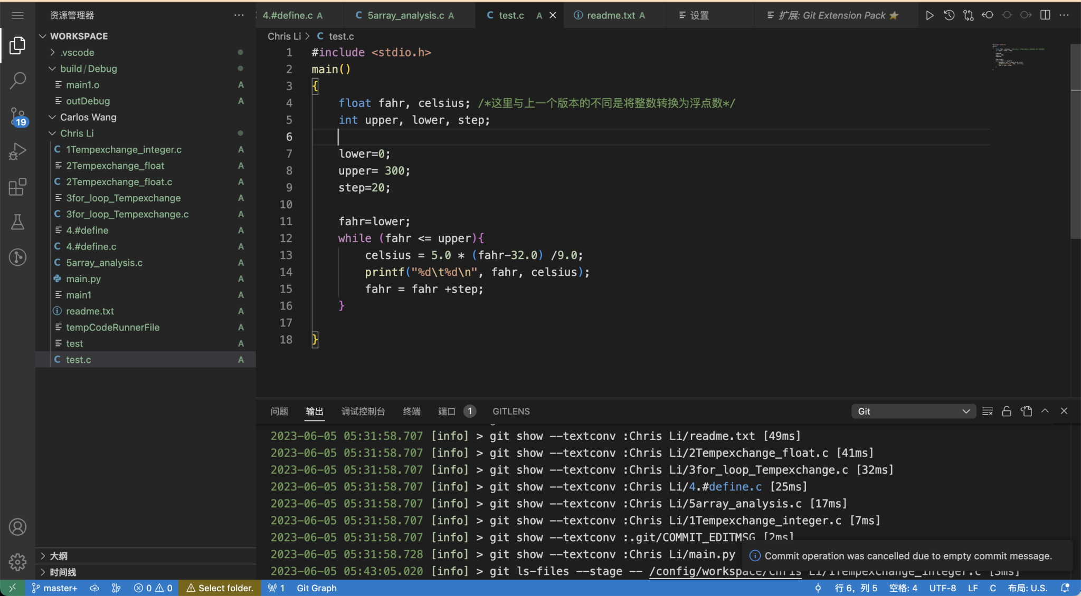Viewport: 1081px width, 596px height.
Task: Click the Run code play button
Action: coord(930,15)
